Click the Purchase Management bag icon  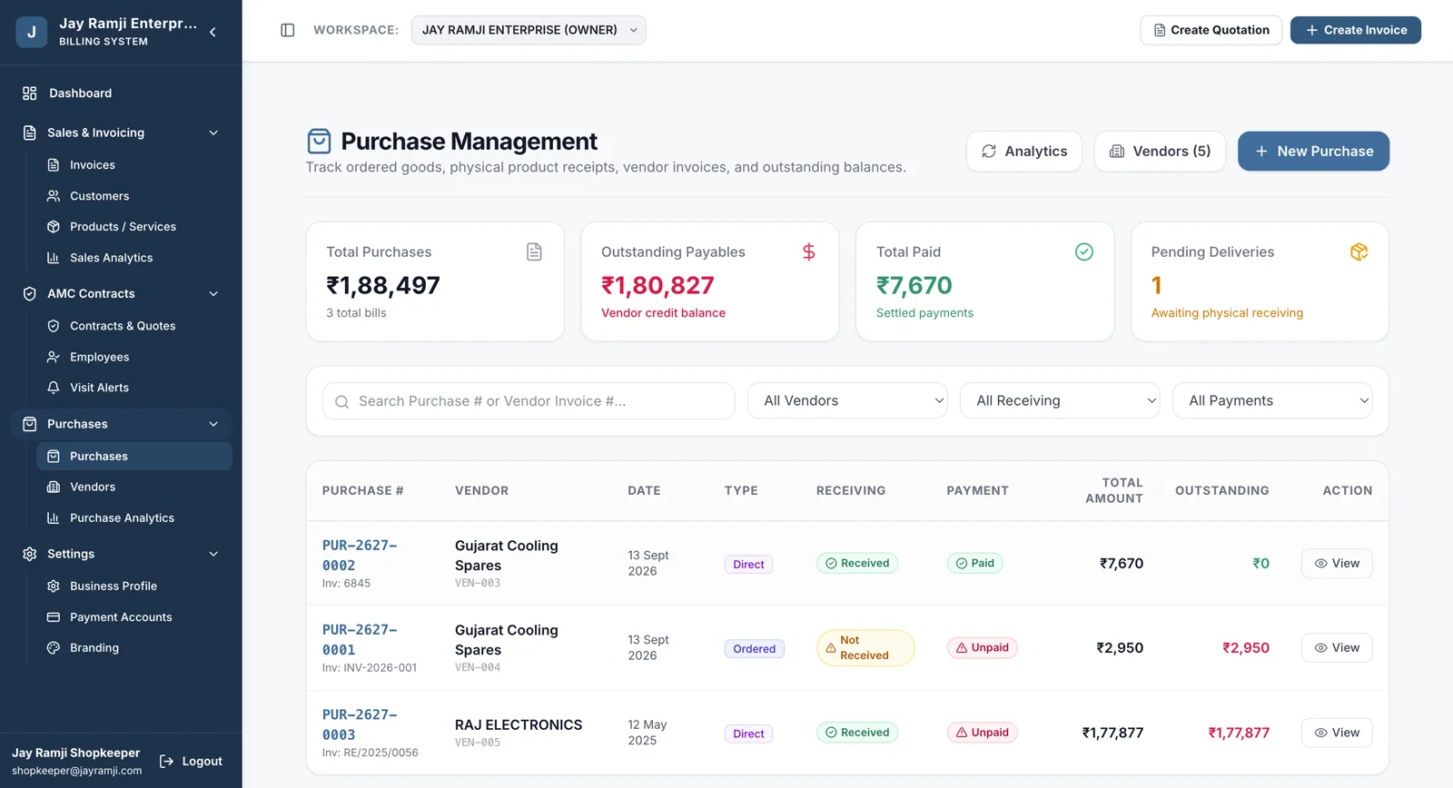319,142
